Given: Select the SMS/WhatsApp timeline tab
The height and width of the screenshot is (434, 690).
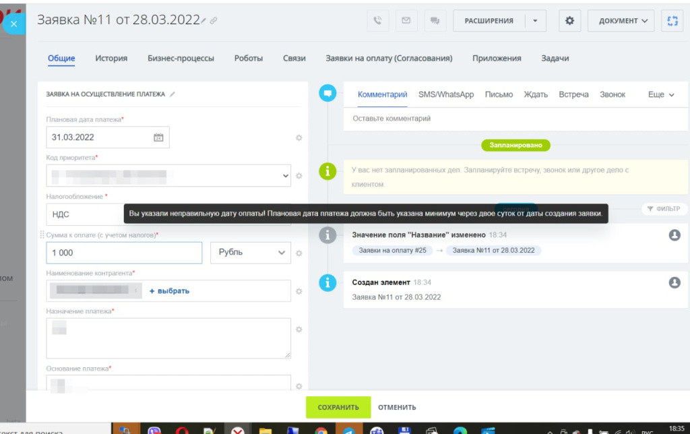Looking at the screenshot, I should coord(445,95).
